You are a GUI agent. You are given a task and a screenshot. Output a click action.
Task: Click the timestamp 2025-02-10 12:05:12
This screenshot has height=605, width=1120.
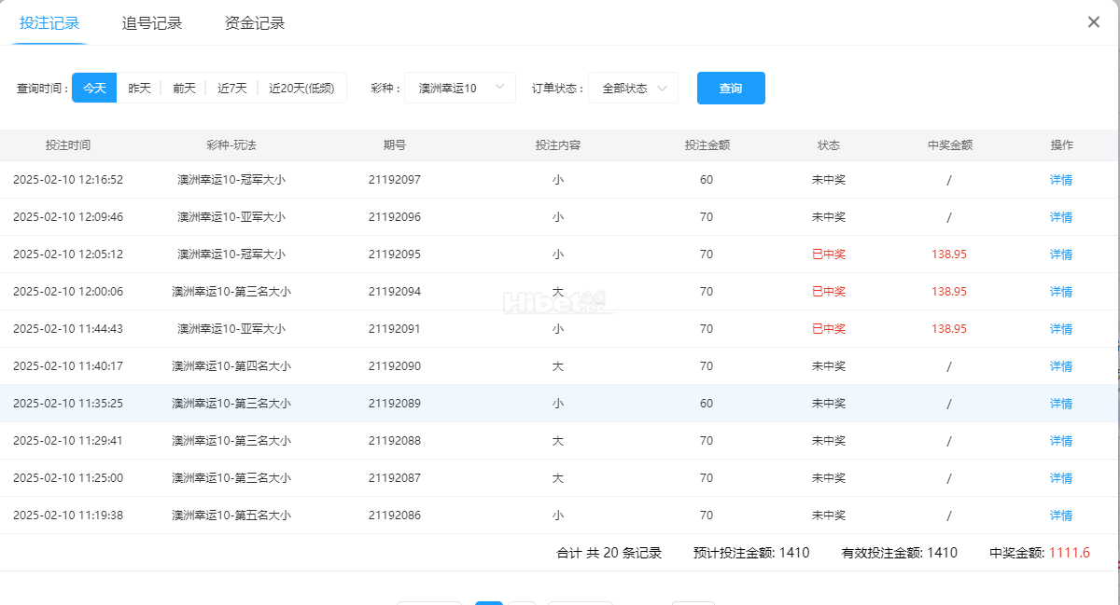(x=68, y=254)
